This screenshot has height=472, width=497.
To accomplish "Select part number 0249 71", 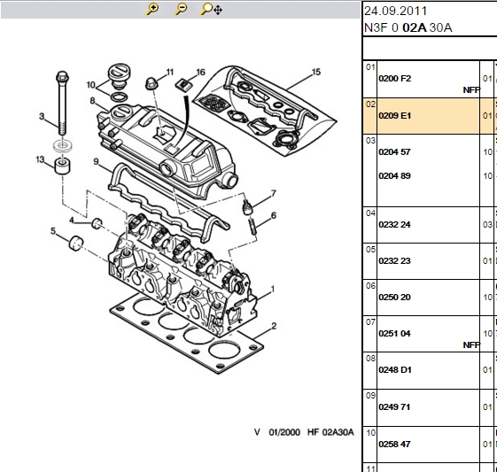I will coord(394,407).
